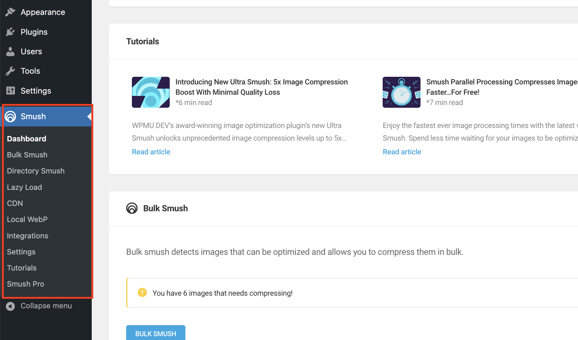The height and width of the screenshot is (340, 578).
Task: Click the Tools wrench icon
Action: [10, 71]
